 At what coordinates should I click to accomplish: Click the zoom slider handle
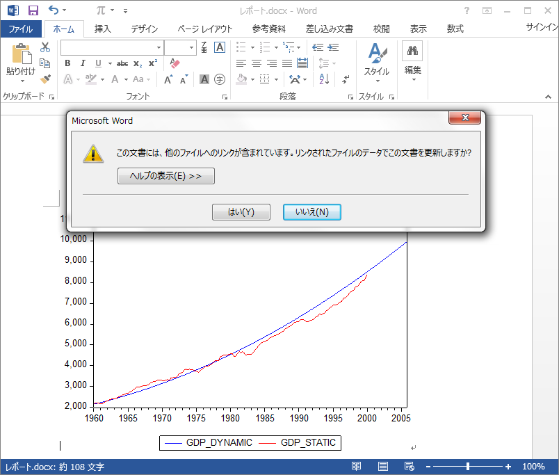click(x=468, y=467)
